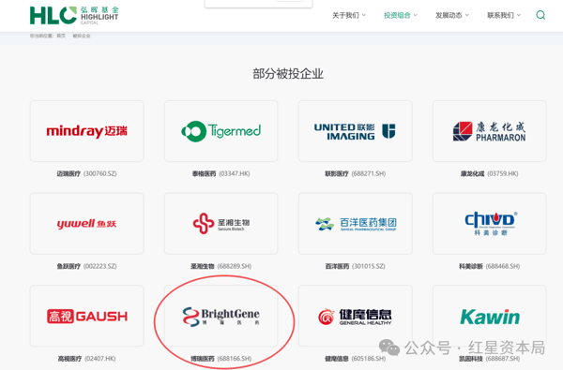Open the yuwell 鱼跃 logo card
Image resolution: width=563 pixels, height=370 pixels.
[87, 223]
